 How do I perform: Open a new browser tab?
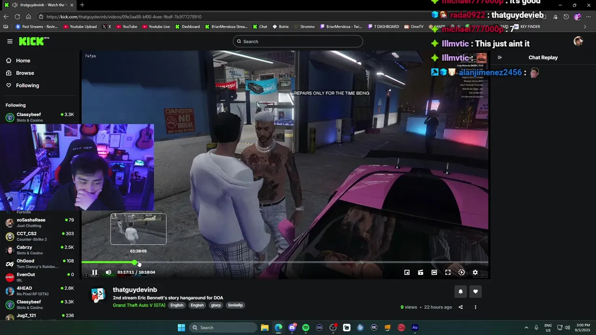coord(82,5)
